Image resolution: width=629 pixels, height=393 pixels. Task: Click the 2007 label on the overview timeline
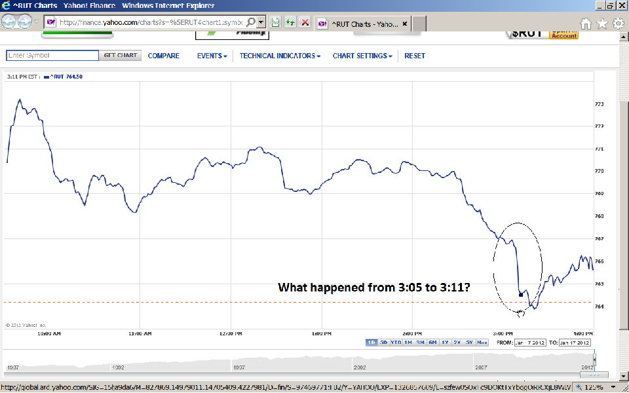tap(481, 367)
